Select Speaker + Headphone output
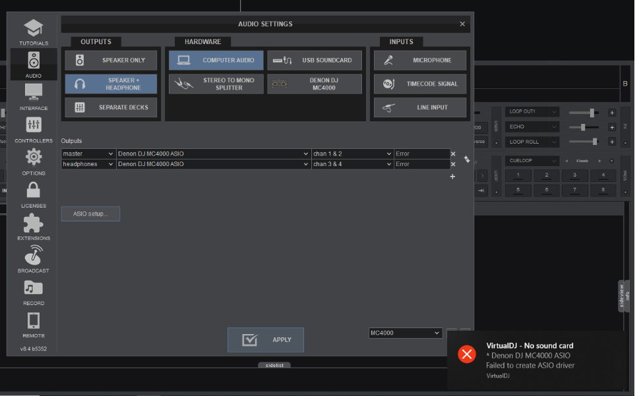 tap(111, 84)
